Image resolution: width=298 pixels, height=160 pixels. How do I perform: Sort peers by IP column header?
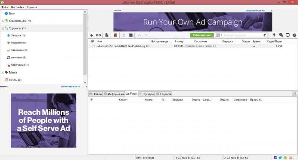92,99
